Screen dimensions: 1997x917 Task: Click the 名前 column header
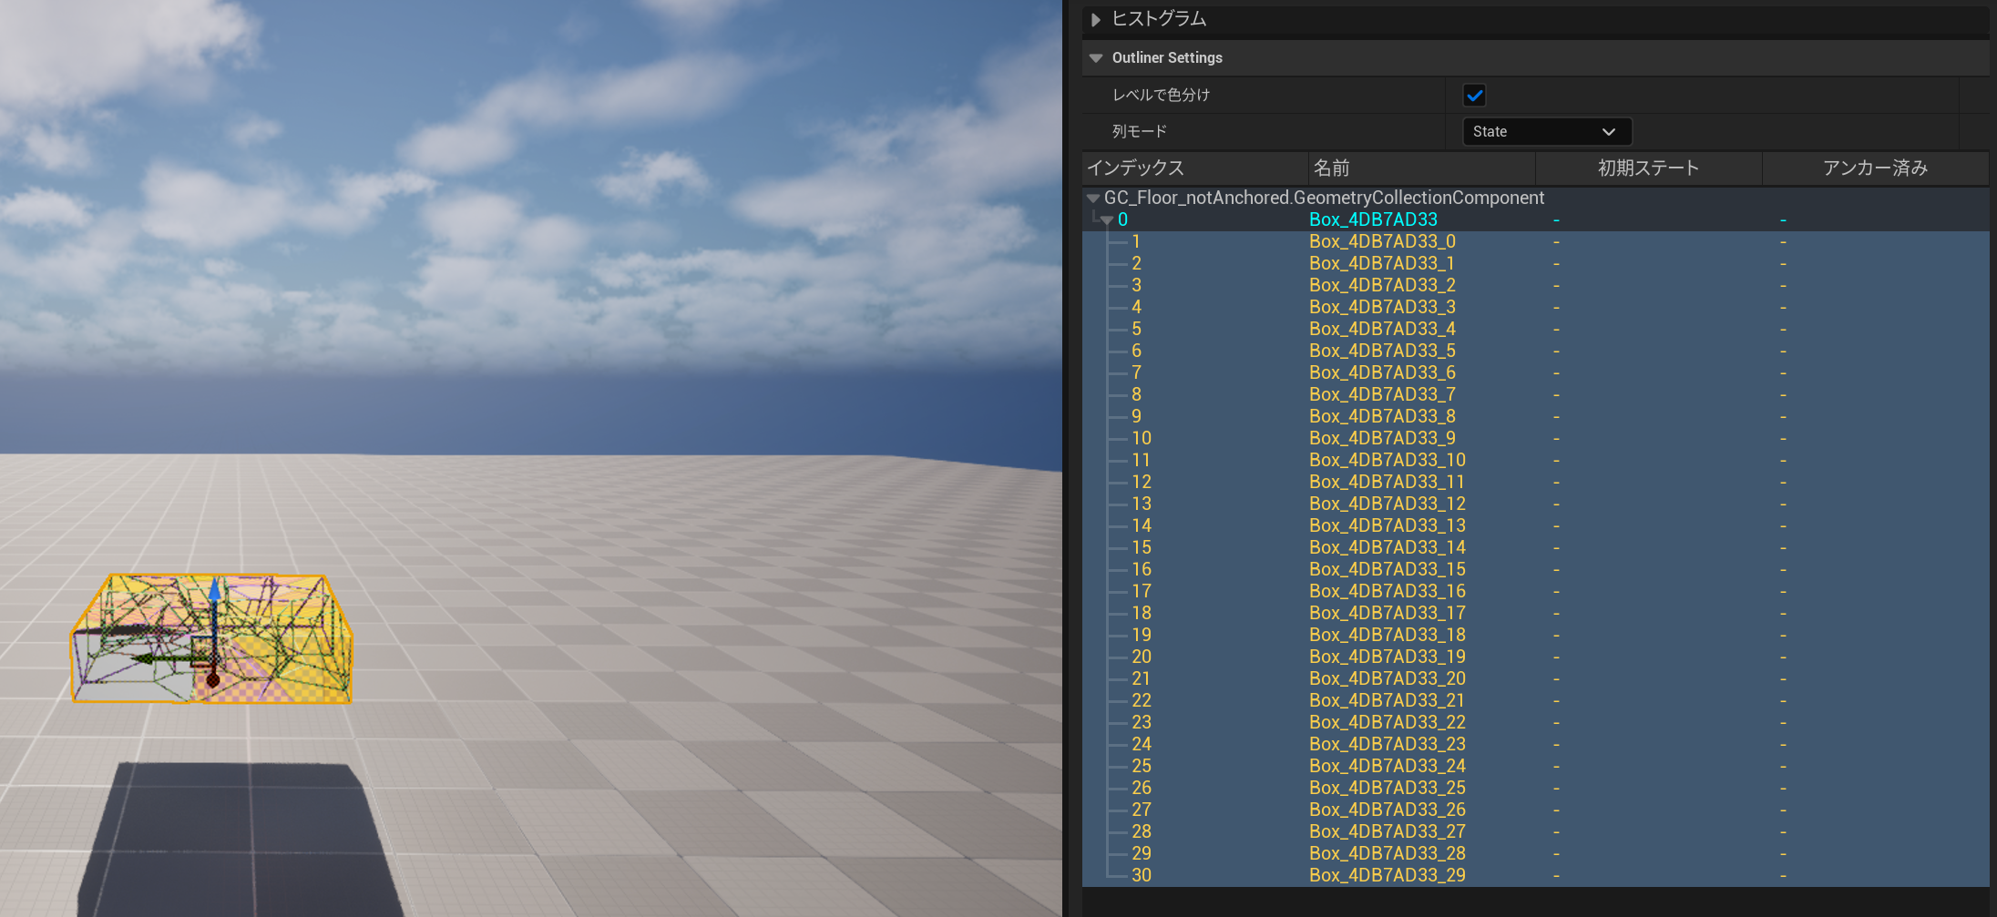(x=1420, y=168)
